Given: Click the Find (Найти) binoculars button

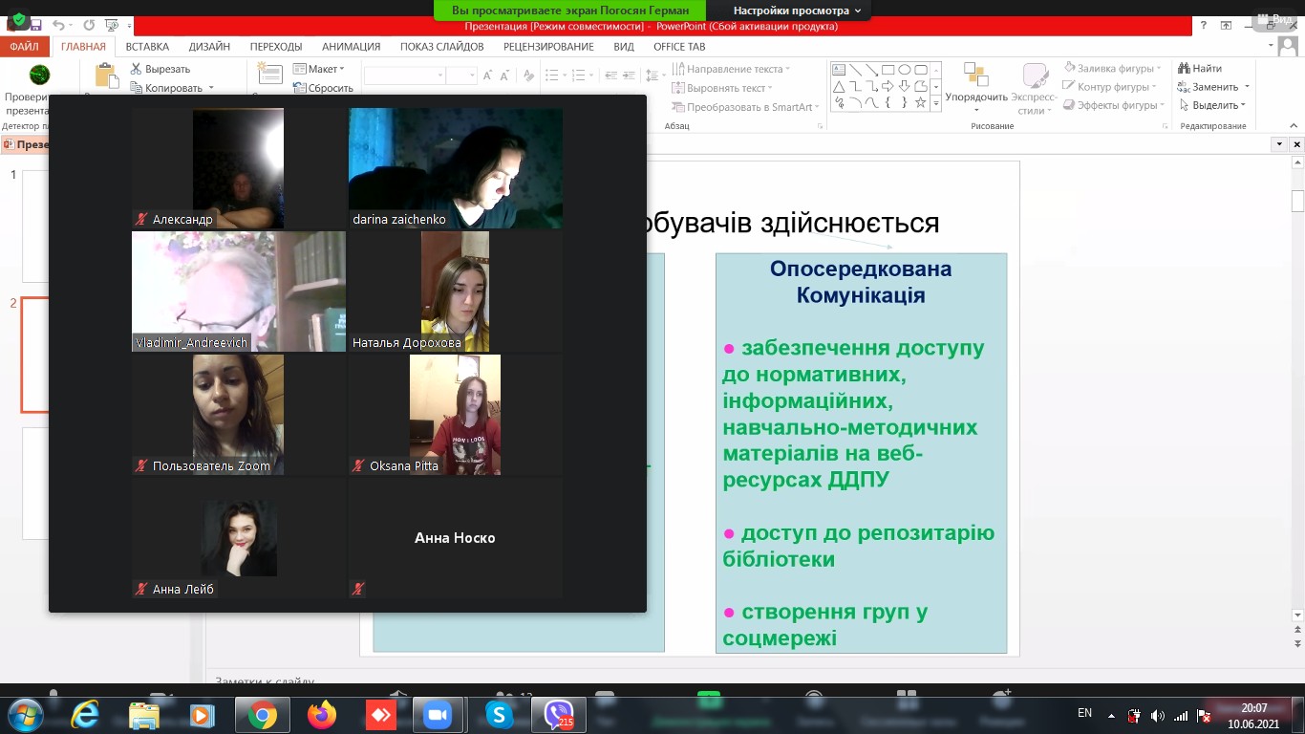Looking at the screenshot, I should [1200, 68].
